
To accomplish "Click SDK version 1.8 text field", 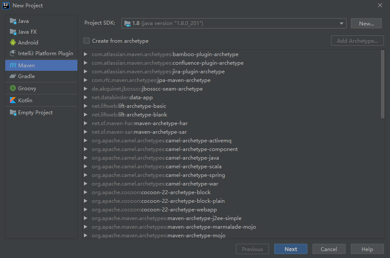I will point(234,23).
